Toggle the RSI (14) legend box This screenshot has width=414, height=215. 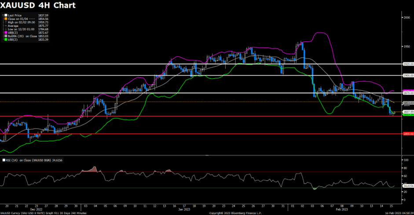3,161
